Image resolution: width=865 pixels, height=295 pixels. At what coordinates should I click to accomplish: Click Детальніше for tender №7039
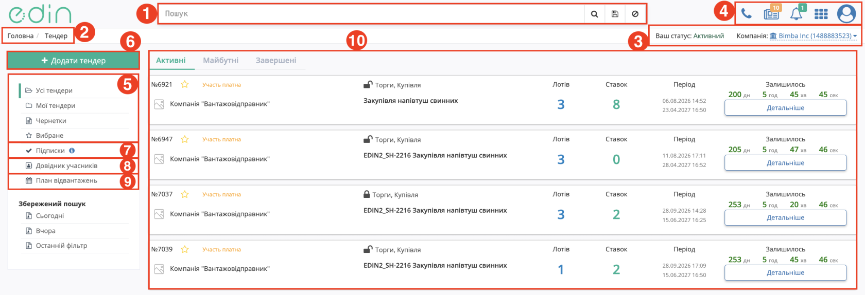coord(785,272)
